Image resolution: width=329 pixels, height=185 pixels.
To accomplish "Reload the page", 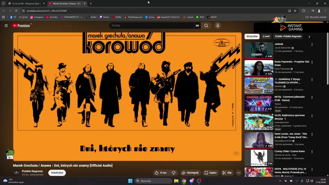I will 16,11.
